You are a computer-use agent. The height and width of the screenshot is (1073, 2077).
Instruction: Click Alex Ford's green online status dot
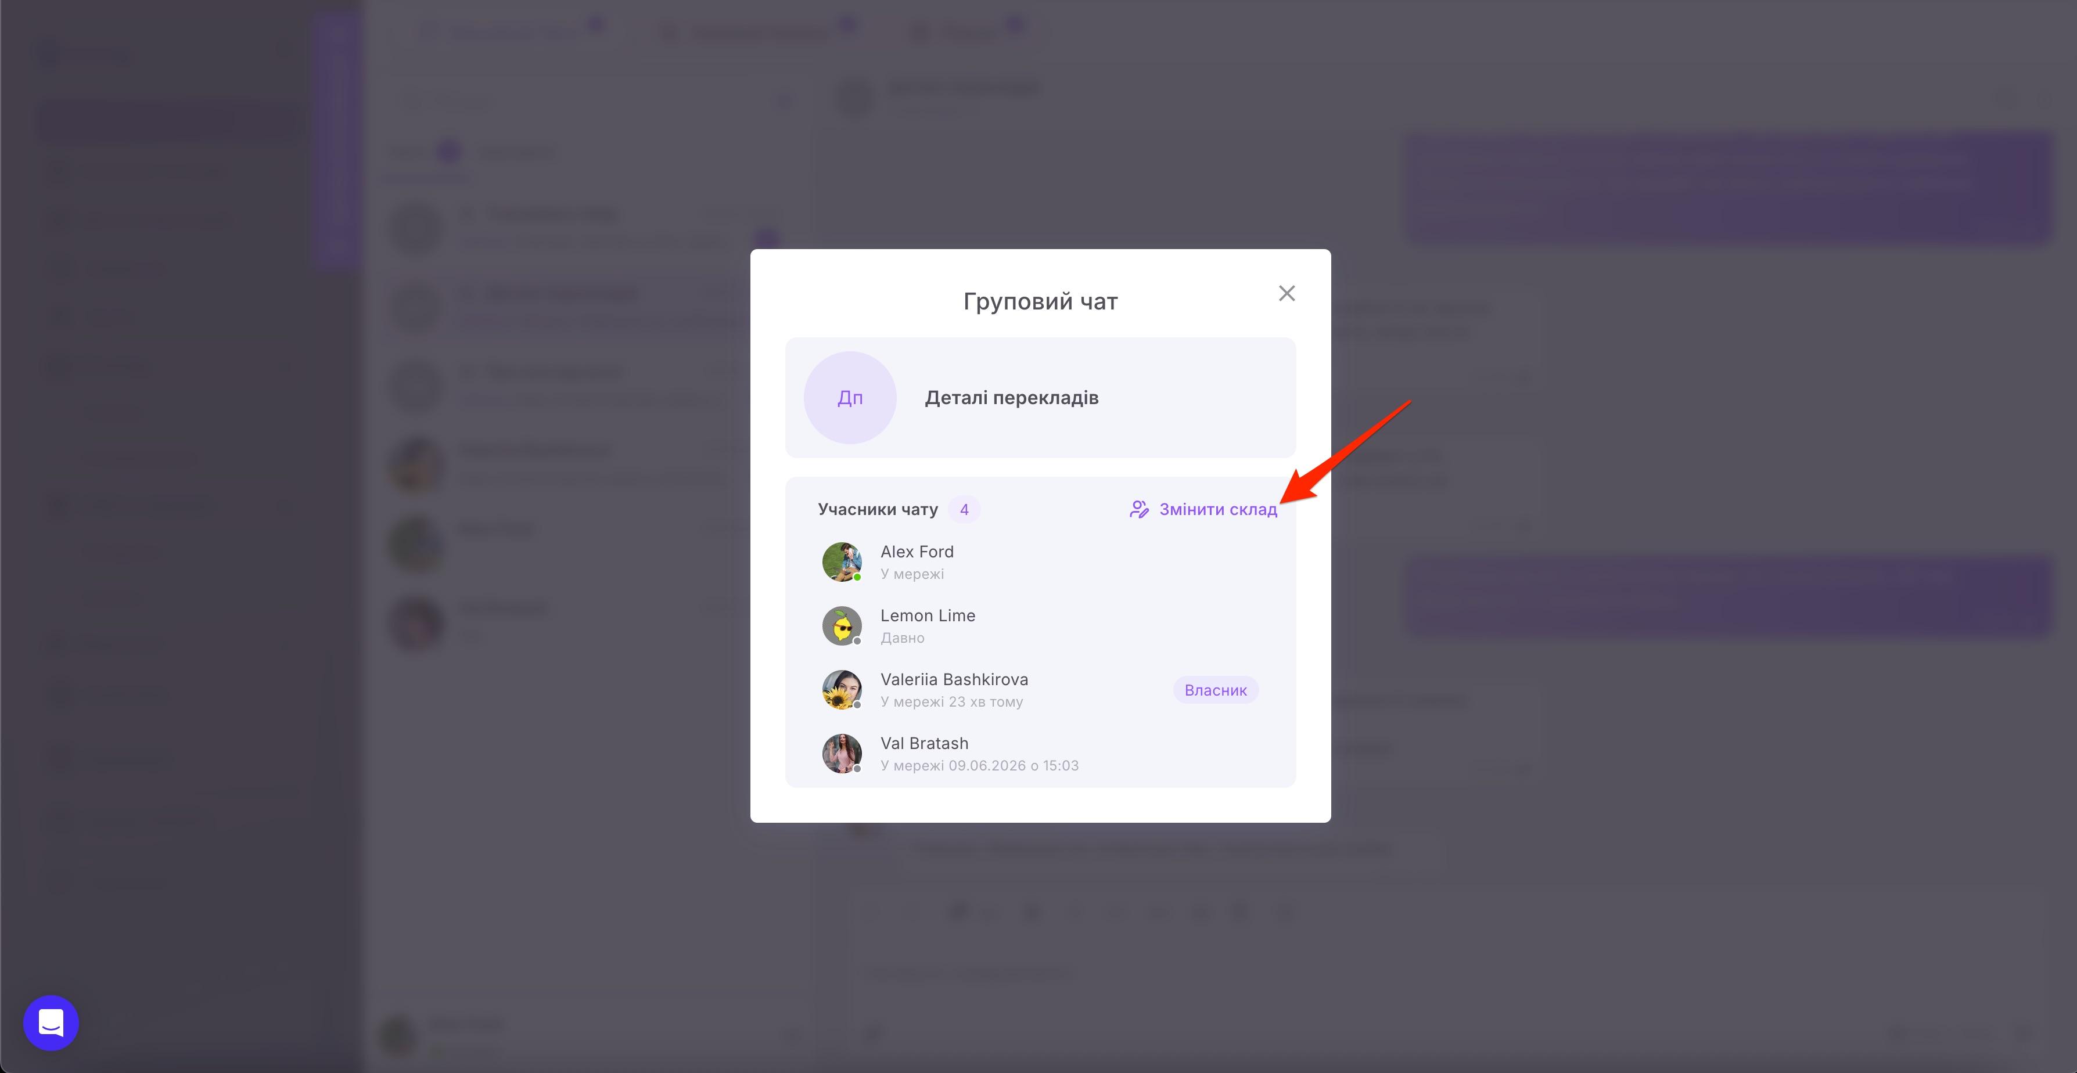[857, 577]
